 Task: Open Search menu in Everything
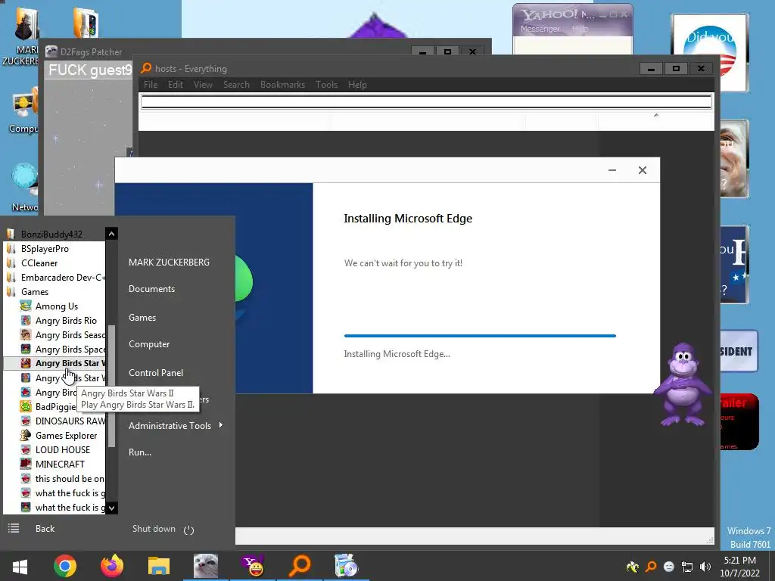[236, 85]
